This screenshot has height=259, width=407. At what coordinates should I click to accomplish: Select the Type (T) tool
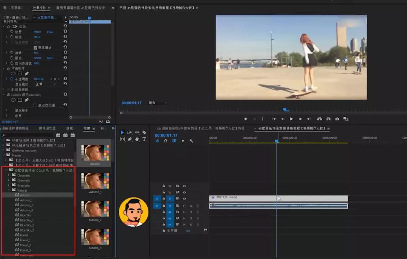point(144,139)
